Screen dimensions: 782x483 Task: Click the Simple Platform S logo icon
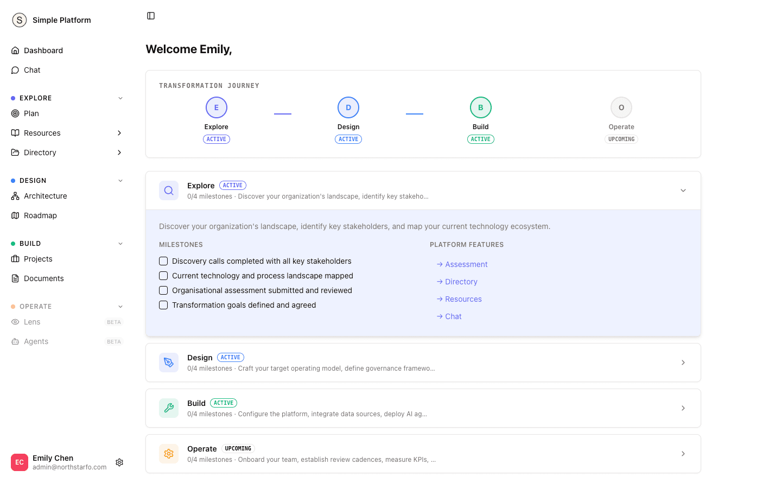20,20
